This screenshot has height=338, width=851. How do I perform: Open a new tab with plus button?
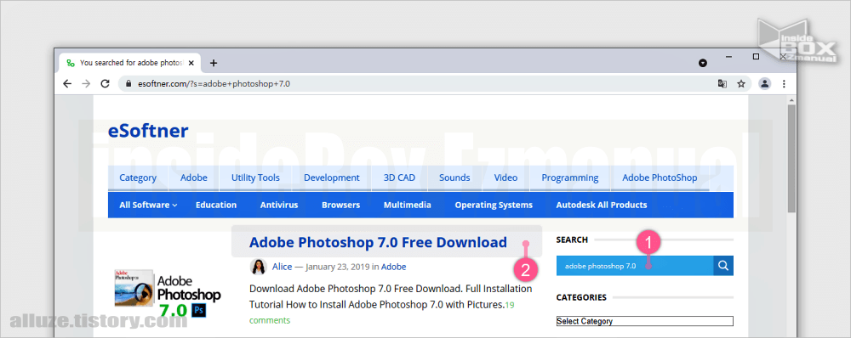click(x=214, y=63)
